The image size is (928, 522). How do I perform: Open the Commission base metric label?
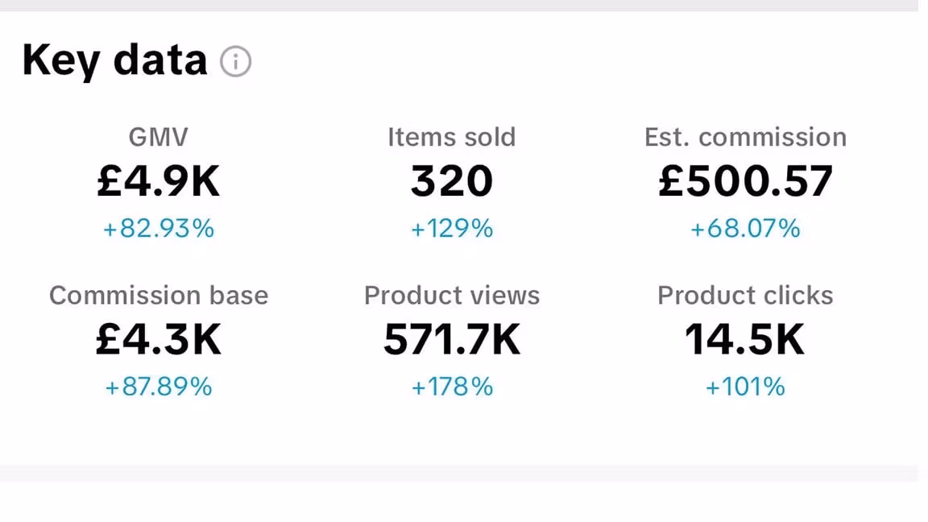tap(158, 296)
